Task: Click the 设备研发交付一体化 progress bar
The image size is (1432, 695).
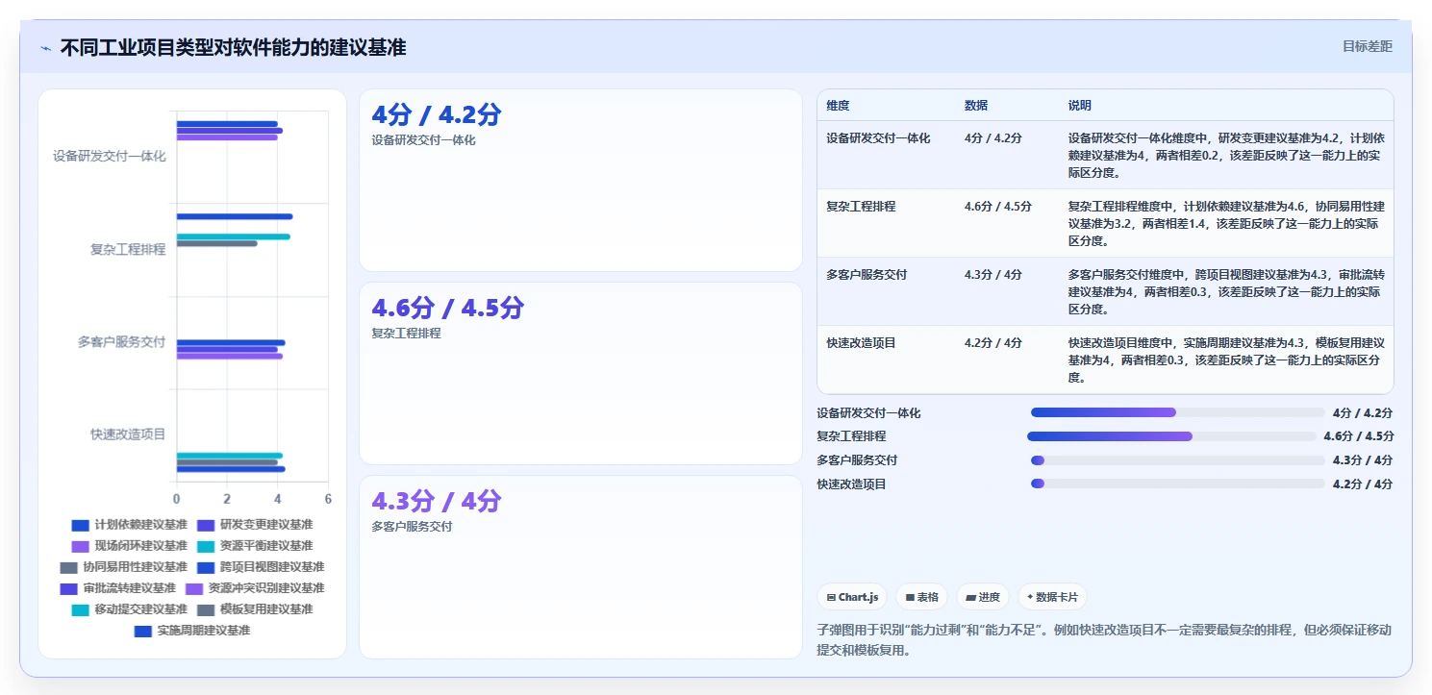Action: [1177, 412]
